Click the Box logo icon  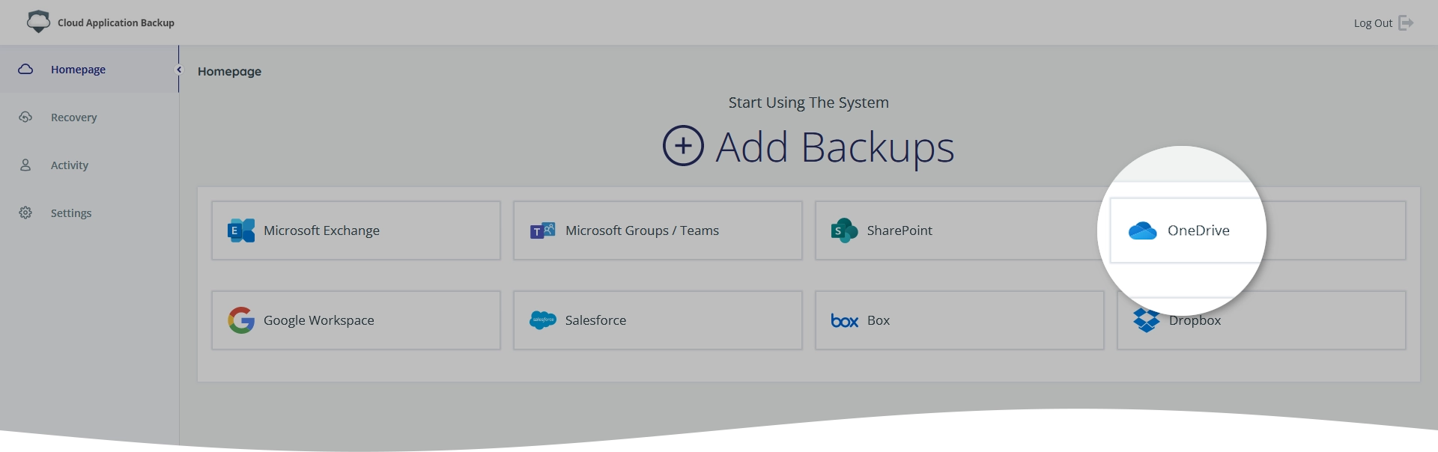coord(845,321)
